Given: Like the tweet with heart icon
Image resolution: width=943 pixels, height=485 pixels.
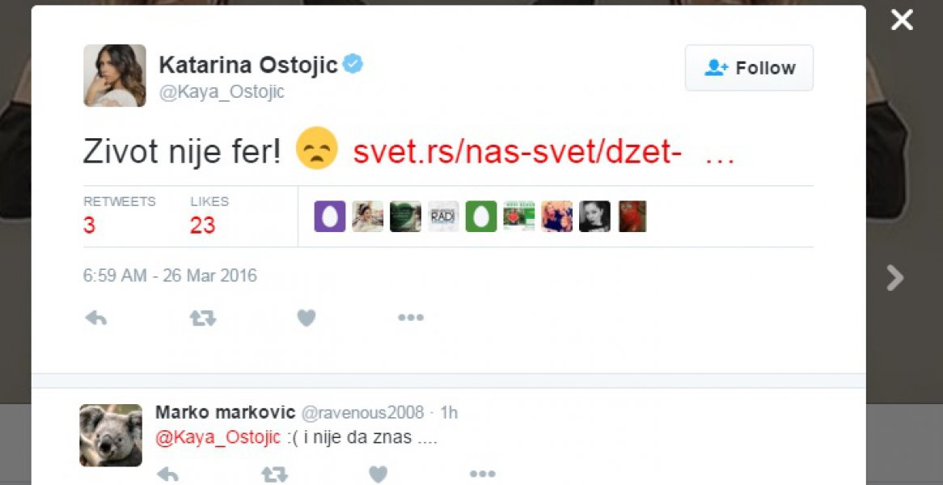Looking at the screenshot, I should coord(307,318).
